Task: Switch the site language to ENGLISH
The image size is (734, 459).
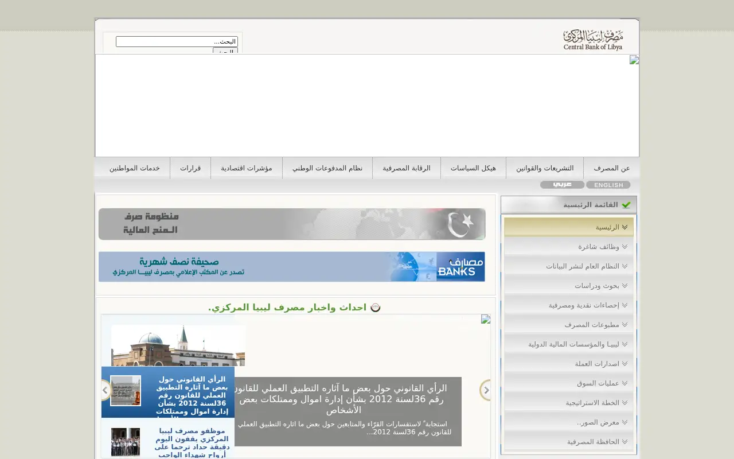Action: [x=608, y=185]
